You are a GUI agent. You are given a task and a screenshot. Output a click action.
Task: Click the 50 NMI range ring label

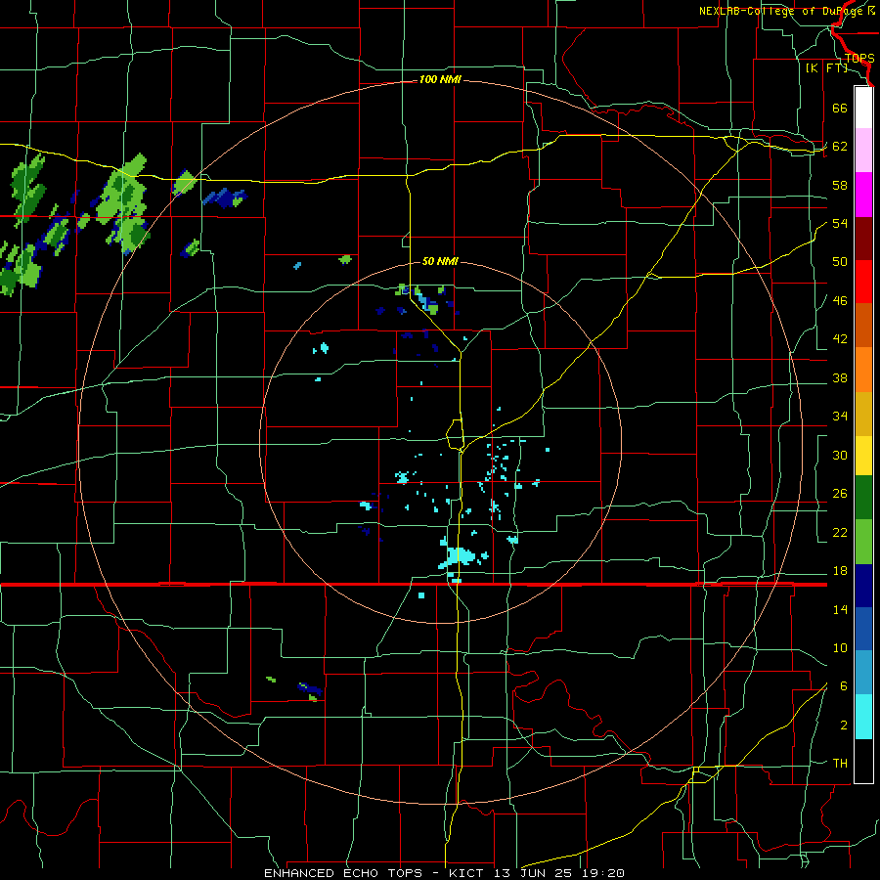coord(440,261)
